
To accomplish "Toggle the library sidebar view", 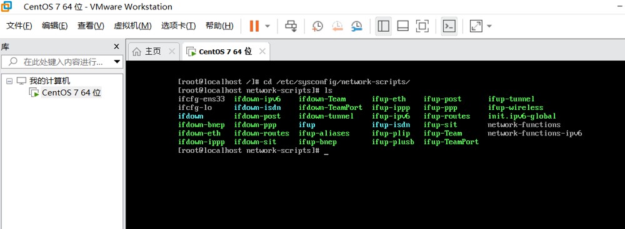I will click(x=383, y=26).
